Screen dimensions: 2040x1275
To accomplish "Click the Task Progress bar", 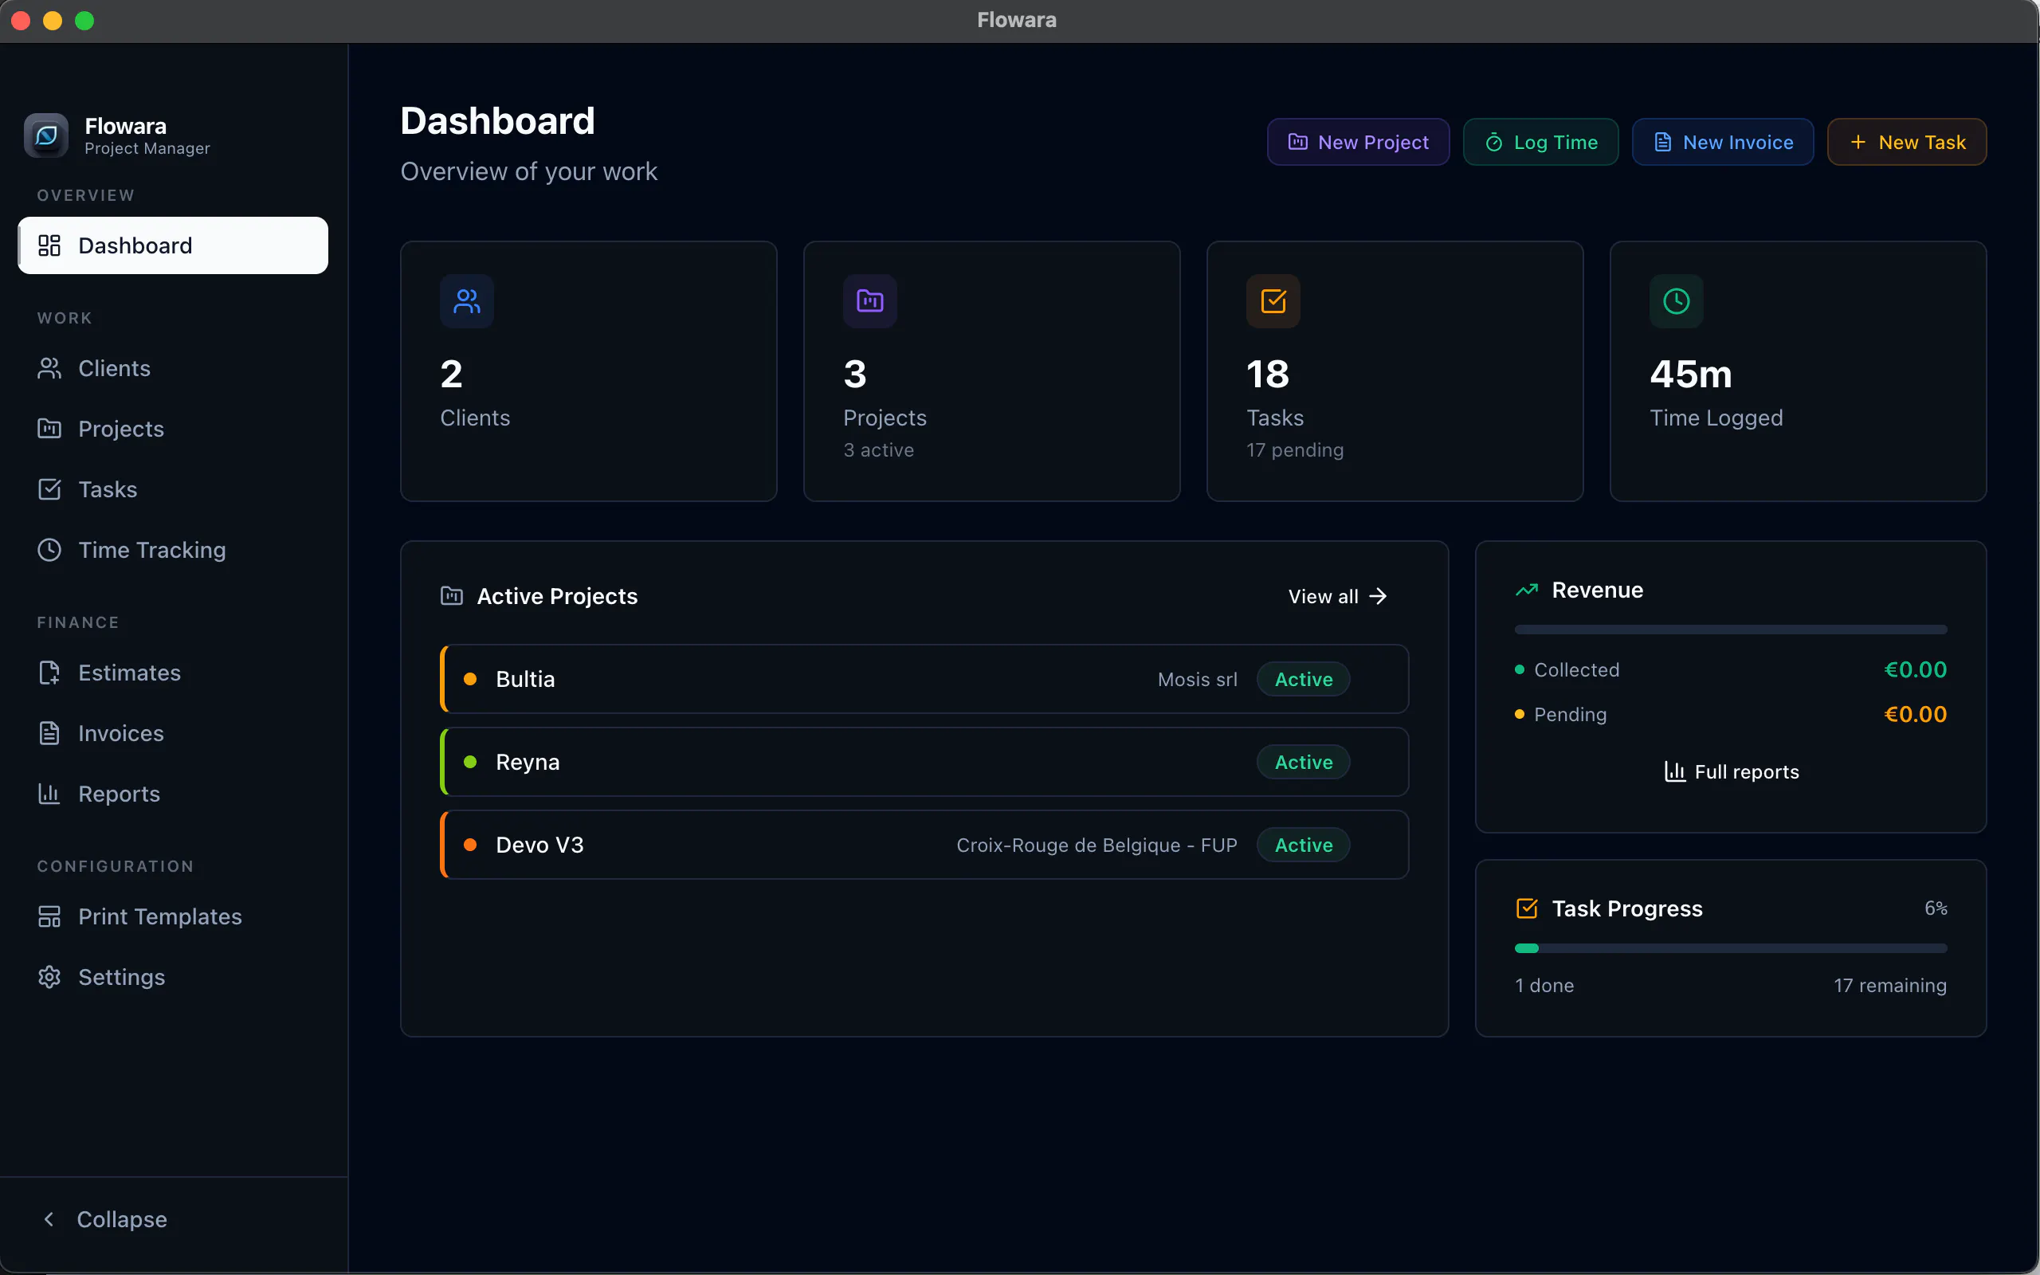I will (x=1731, y=947).
